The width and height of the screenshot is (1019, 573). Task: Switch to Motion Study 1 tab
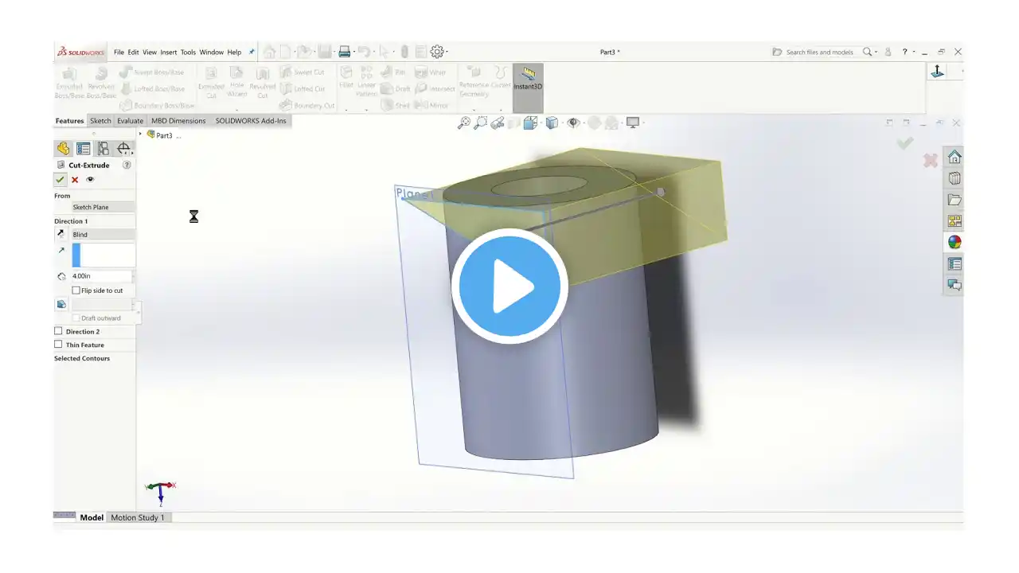click(x=138, y=517)
